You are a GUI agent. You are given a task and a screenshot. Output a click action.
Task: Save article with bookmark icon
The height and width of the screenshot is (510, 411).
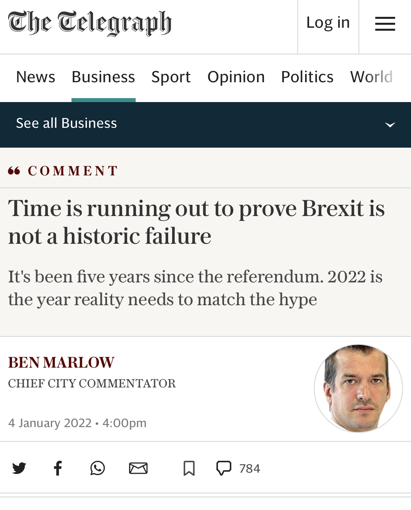[189, 468]
